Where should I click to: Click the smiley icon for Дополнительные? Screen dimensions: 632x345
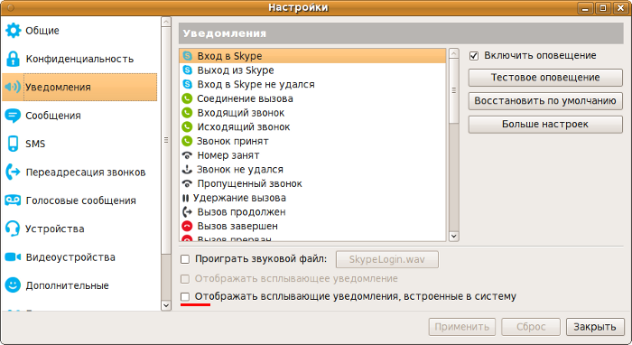[13, 285]
